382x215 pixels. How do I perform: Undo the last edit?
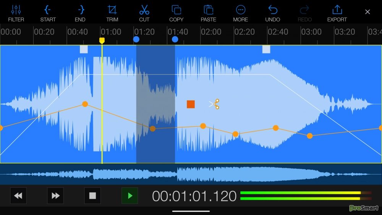[x=272, y=13]
